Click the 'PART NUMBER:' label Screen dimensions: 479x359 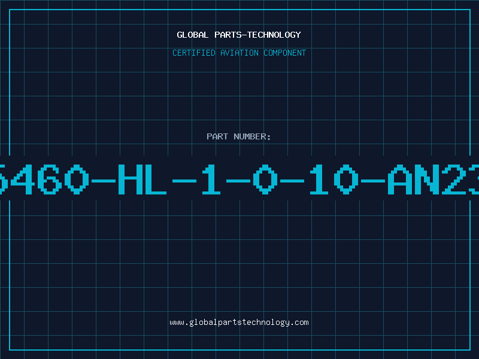click(239, 136)
